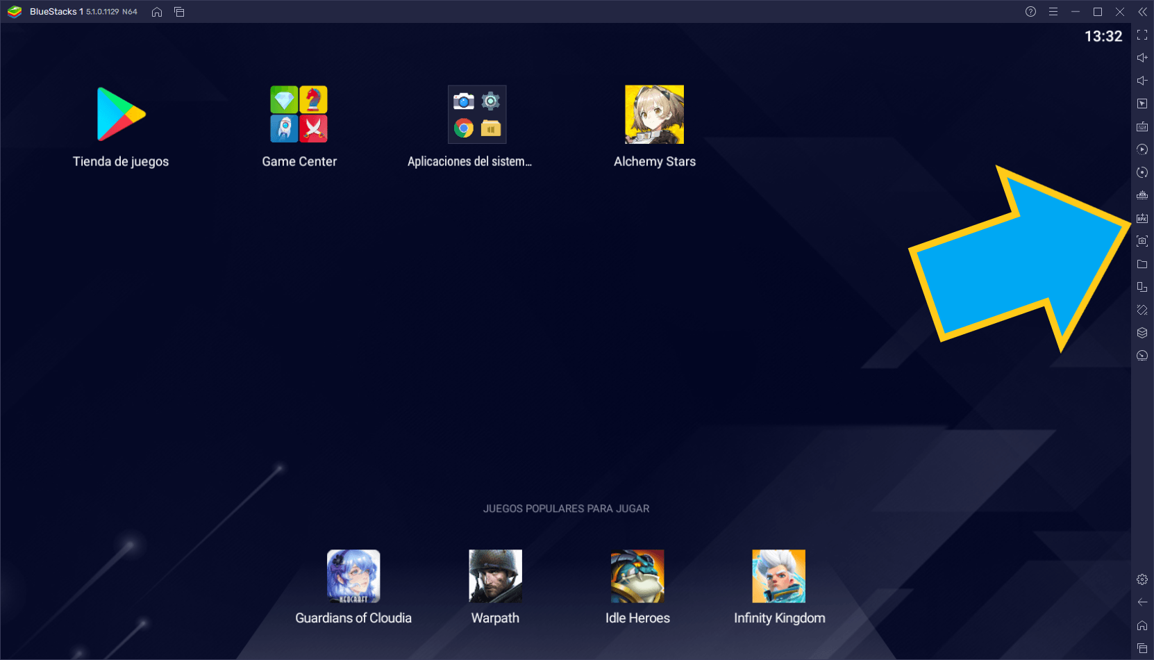Collapse the sidebar with double chevron
The width and height of the screenshot is (1154, 660).
pos(1142,12)
